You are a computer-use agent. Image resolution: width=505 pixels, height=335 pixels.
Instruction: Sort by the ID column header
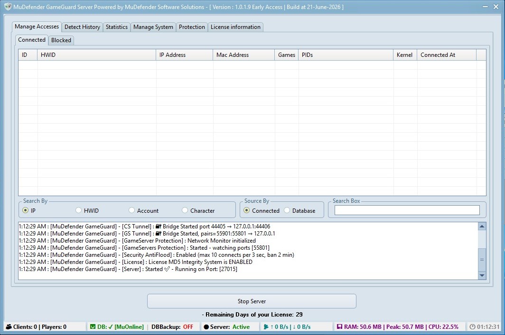click(x=28, y=55)
